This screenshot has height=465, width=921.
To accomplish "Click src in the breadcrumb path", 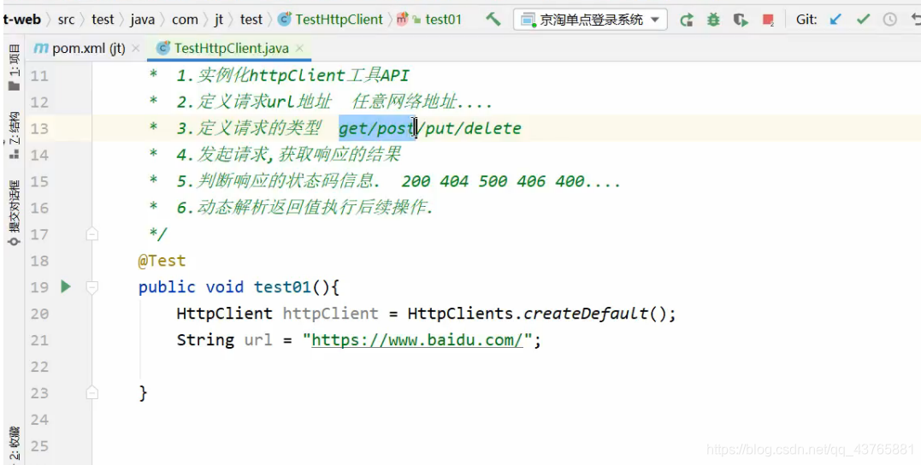I will (67, 20).
